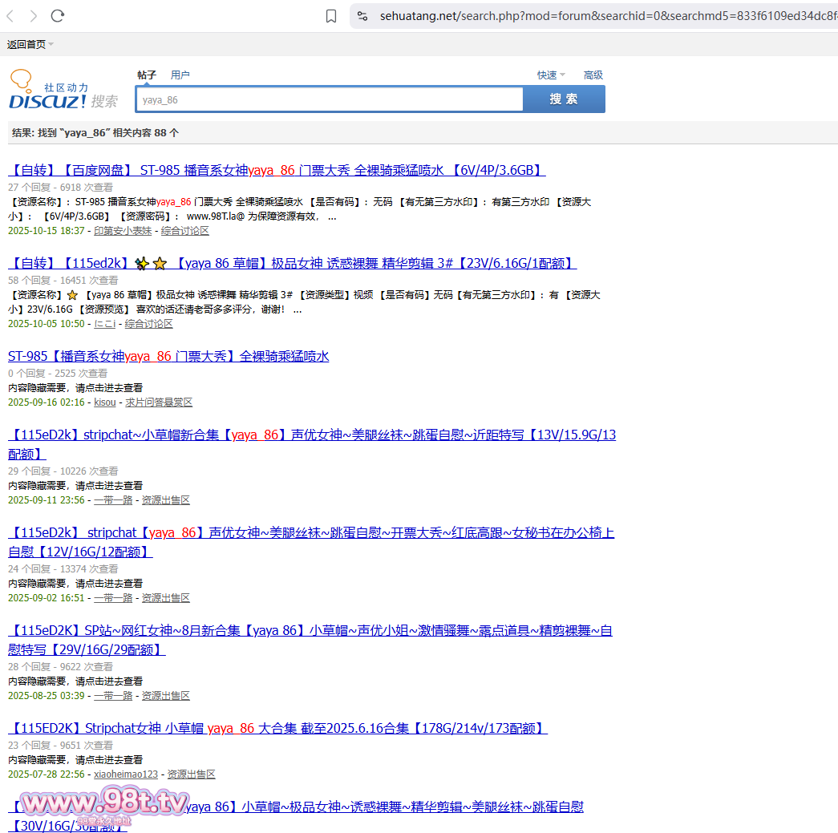Reload the current page
The image size is (838, 833).
tap(58, 16)
